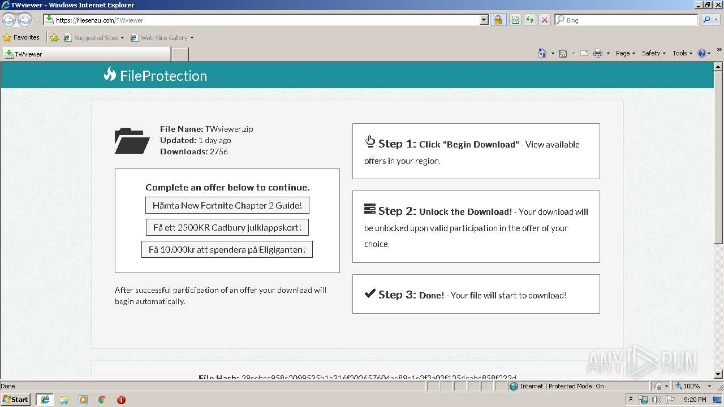Click the Stop loading red X icon
The image size is (724, 407).
point(544,20)
